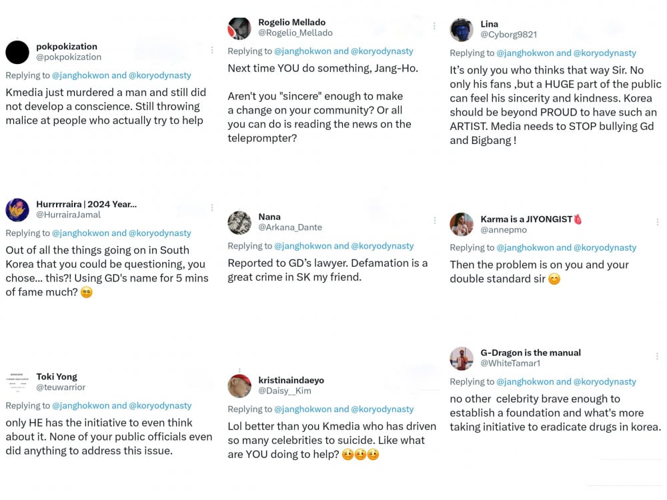Open more options on Nana's tweet

click(x=434, y=220)
